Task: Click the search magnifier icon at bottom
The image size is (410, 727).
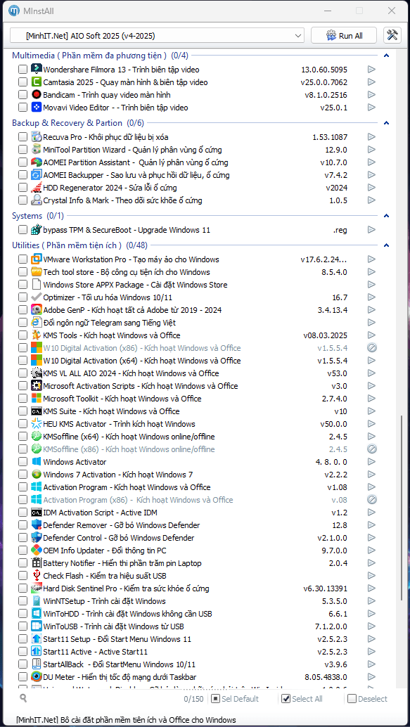Action: point(23,699)
